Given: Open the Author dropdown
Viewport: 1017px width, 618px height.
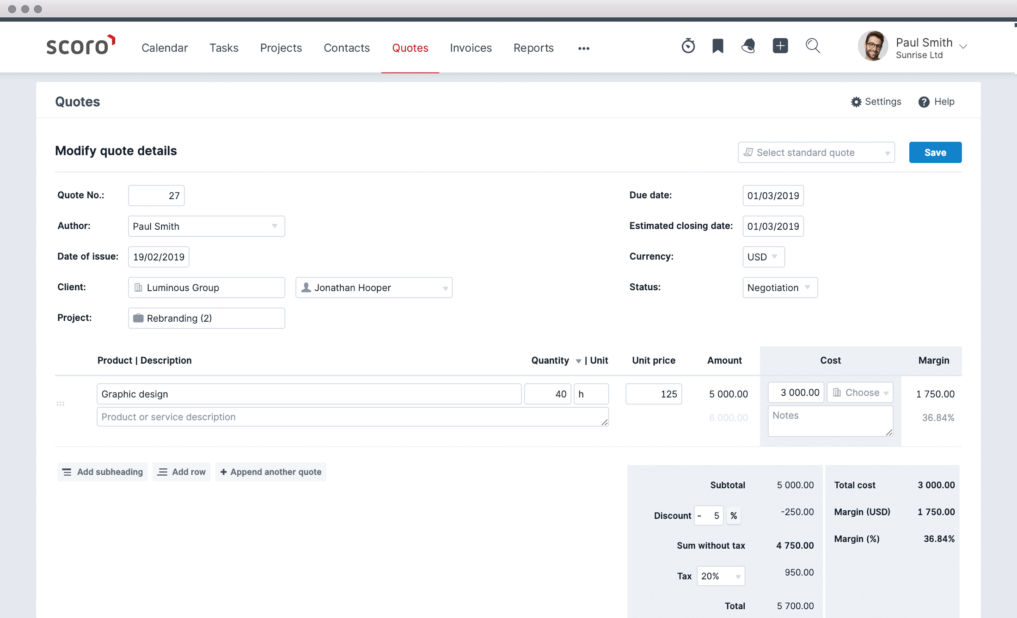Looking at the screenshot, I should click(207, 226).
